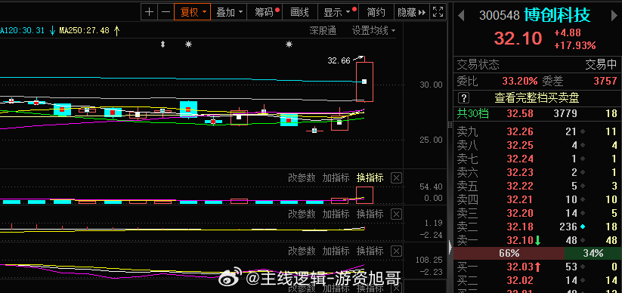Close the 54.40 volume indicator panel
The image size is (622, 293).
(x=396, y=178)
